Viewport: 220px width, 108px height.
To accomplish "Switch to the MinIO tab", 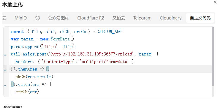I will tap(20, 18).
